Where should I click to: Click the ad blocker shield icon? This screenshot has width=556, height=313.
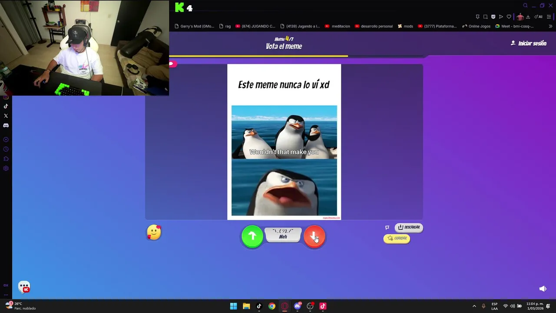[x=493, y=17]
